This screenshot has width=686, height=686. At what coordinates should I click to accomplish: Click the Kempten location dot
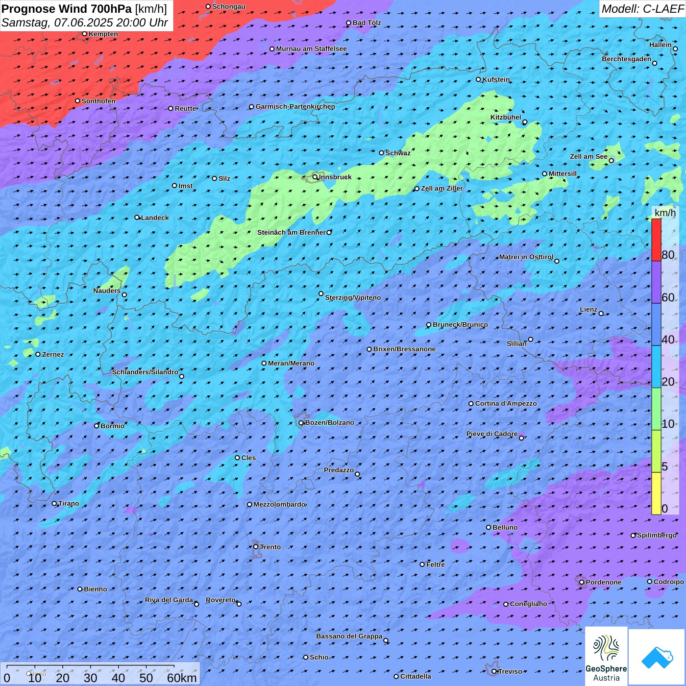[84, 34]
